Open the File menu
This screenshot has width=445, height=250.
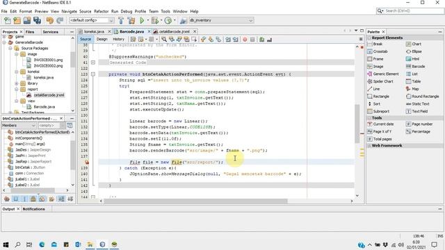click(4, 11)
